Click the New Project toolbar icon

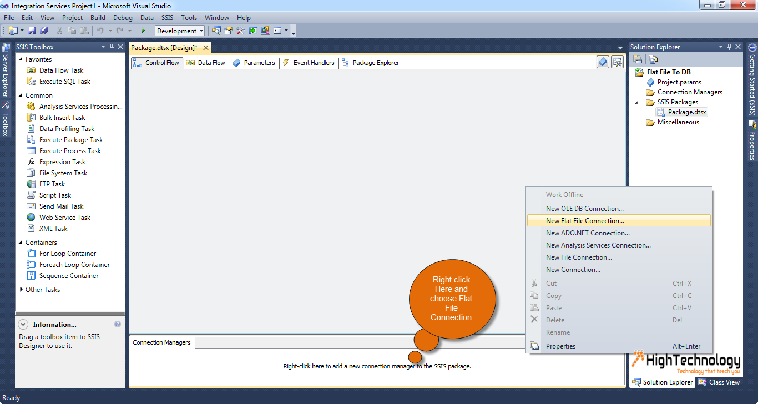(13, 31)
